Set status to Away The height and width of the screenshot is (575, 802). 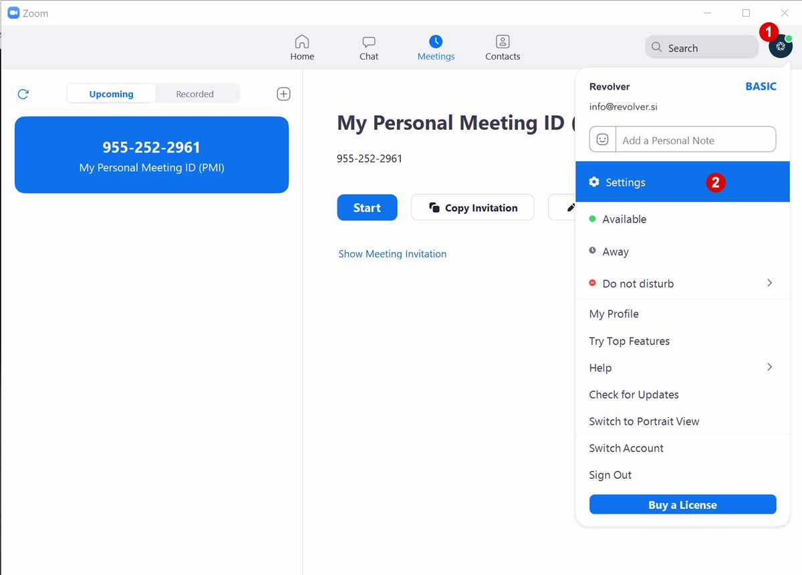(x=682, y=251)
